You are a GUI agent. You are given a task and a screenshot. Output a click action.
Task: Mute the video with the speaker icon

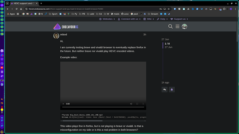click(131, 104)
